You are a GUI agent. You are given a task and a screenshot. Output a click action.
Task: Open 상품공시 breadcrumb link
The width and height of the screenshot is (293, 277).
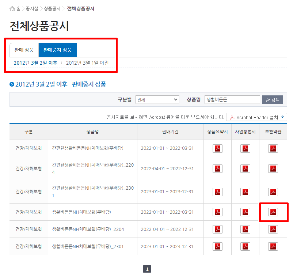[52, 9]
